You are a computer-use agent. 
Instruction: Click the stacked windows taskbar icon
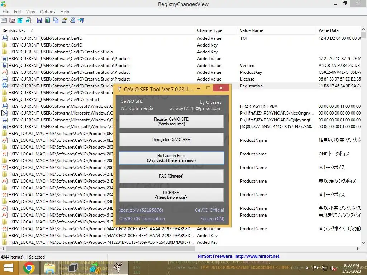click(73, 268)
